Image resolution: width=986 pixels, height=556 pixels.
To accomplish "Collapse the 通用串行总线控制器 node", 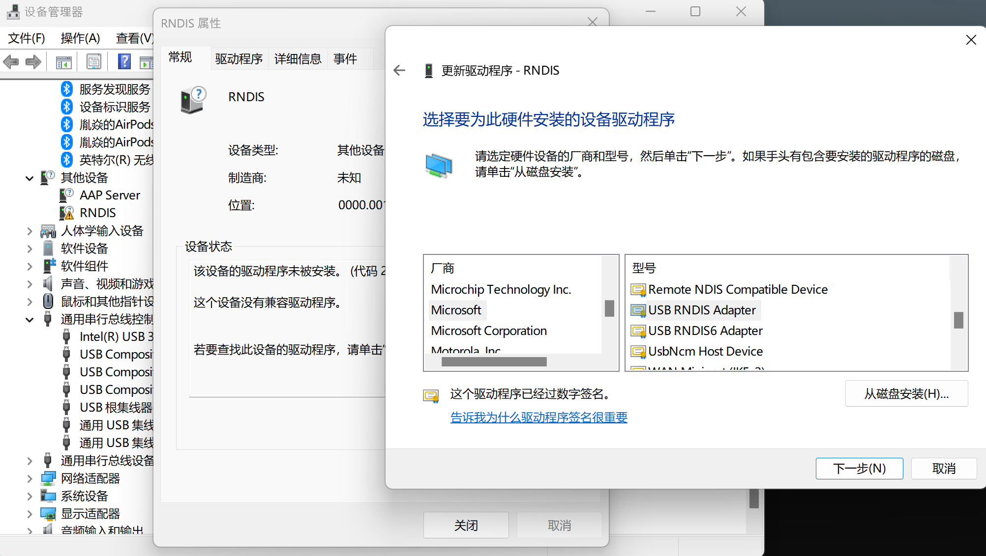I will pos(30,319).
